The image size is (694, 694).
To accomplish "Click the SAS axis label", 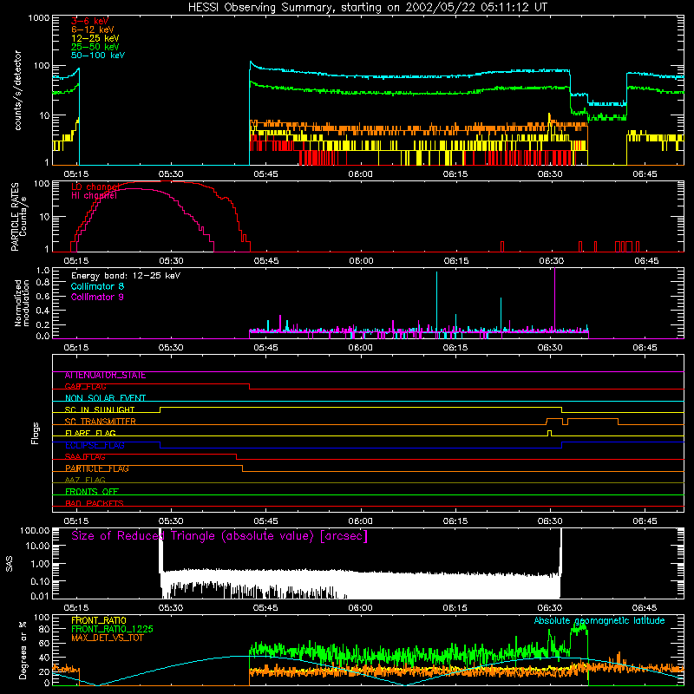I will (10, 565).
